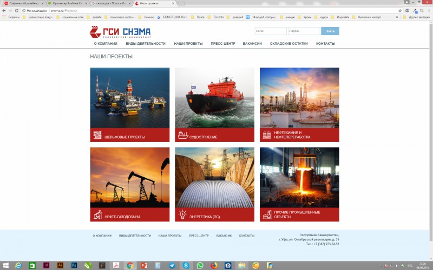Viewport: 433px width, 270px height.
Task: Click the Логин input field
Action: pos(271,31)
